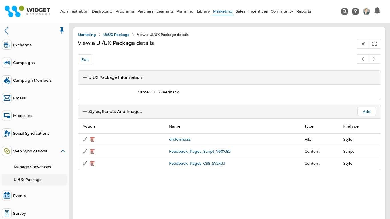This screenshot has height=219, width=390.
Task: Click the Add button
Action: coord(367,112)
